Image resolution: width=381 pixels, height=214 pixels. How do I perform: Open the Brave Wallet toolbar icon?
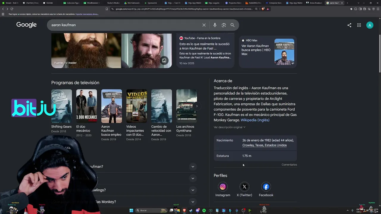(365, 9)
